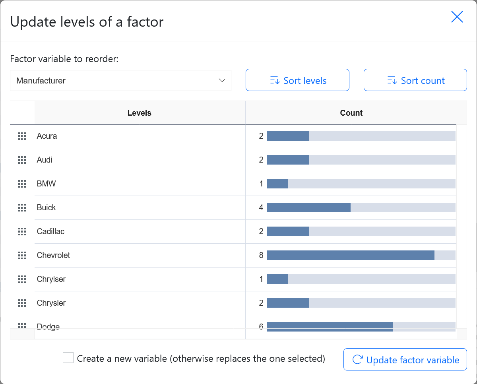Enable the Create a new variable checkbox

click(68, 358)
